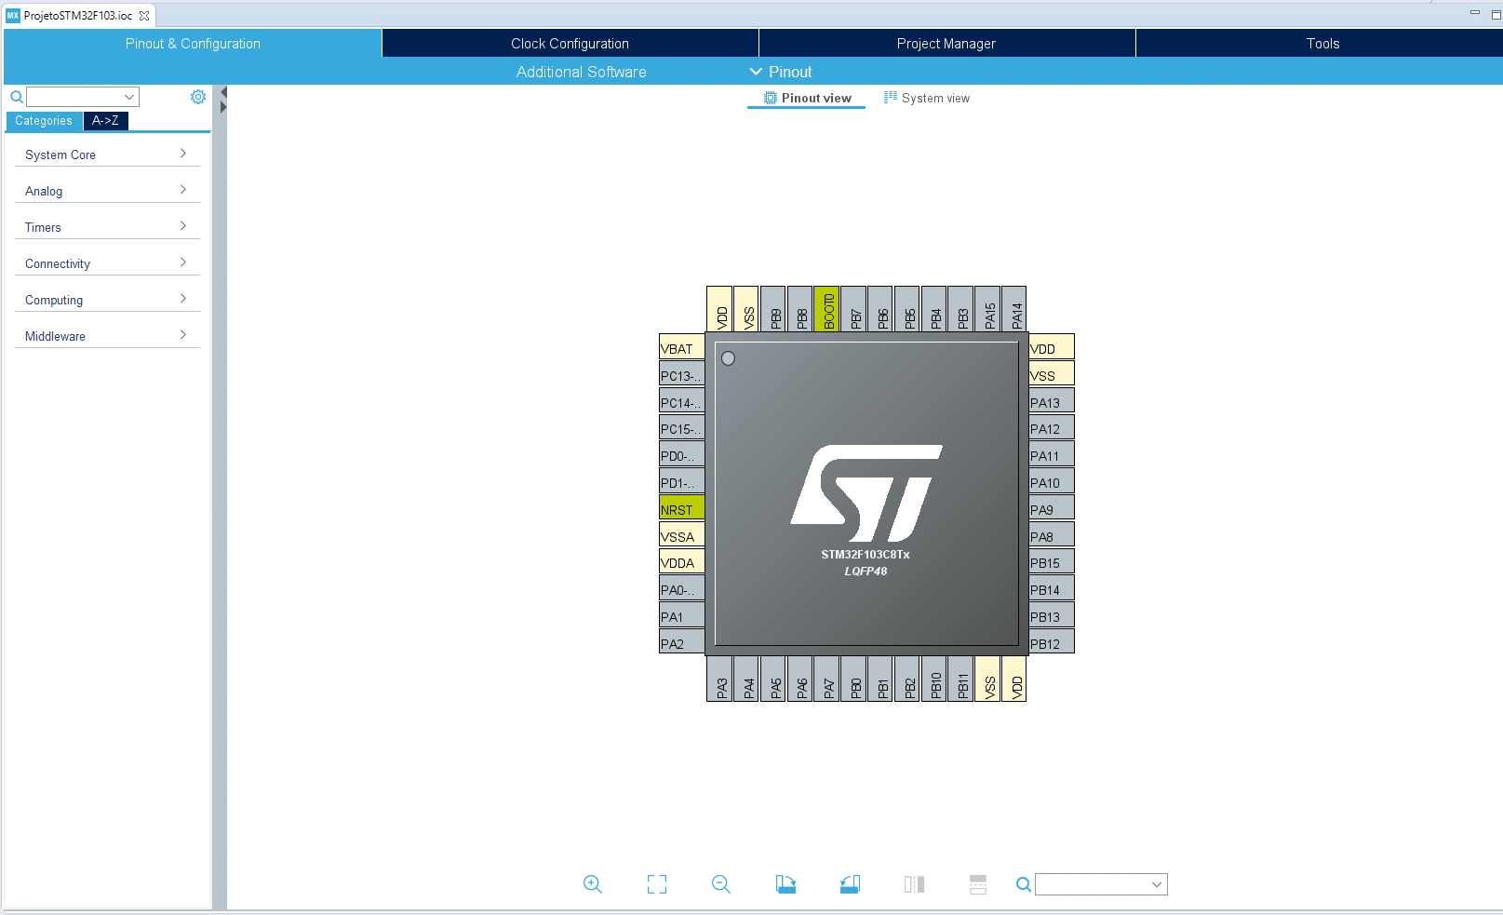This screenshot has height=915, width=1503.
Task: Fit the chip view to the window
Action: [x=657, y=884]
